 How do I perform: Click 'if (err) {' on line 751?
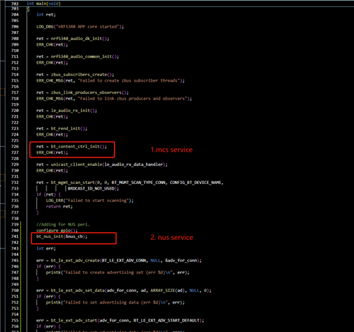48,296
